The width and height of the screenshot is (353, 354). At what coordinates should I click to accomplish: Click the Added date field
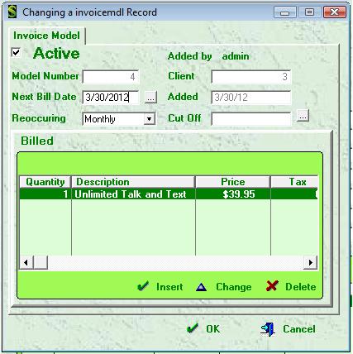[x=251, y=98]
